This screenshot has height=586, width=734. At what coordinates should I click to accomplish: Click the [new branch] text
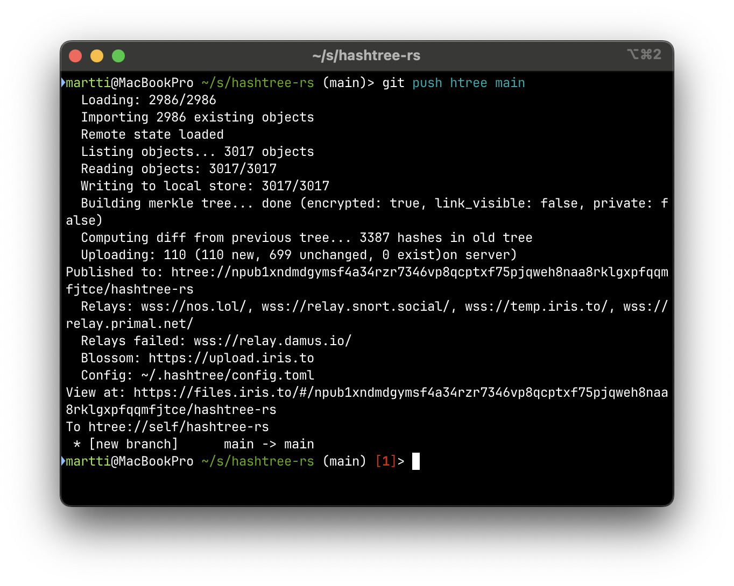[133, 444]
